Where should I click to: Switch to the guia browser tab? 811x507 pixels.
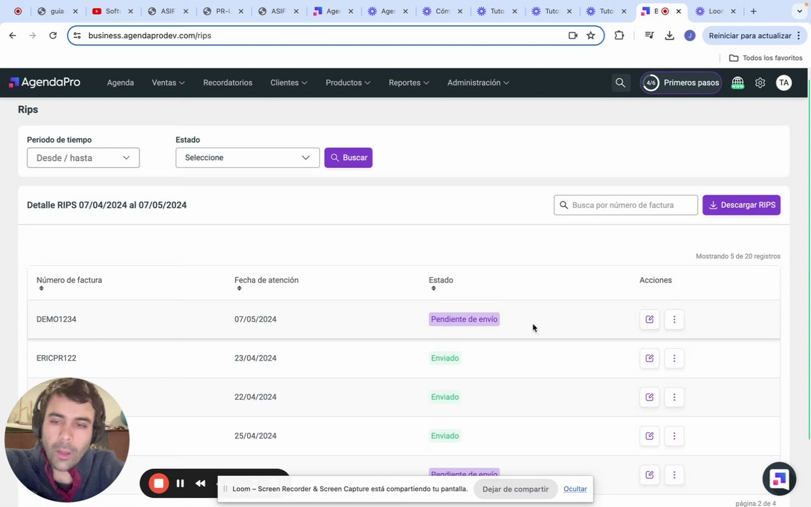point(57,11)
